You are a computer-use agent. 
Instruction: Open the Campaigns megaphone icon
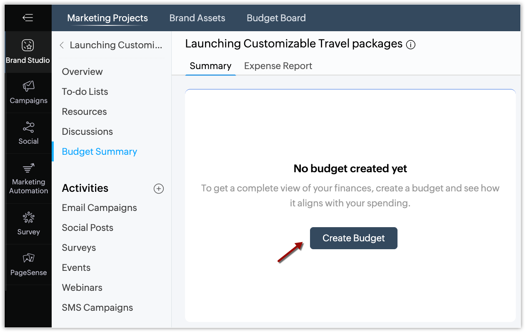[x=28, y=86]
